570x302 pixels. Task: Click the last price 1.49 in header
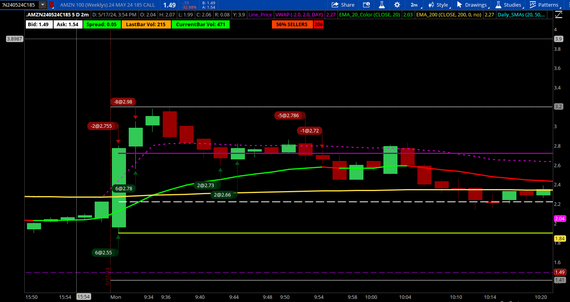point(169,5)
